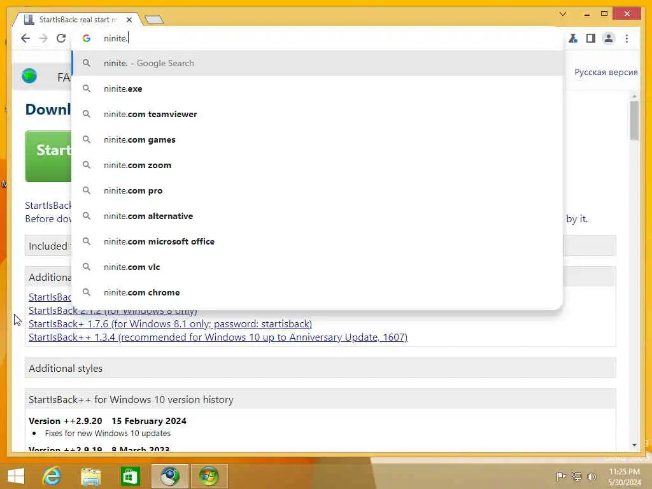Select the StartIsBack browser tab
This screenshot has width=652, height=489.
(77, 20)
